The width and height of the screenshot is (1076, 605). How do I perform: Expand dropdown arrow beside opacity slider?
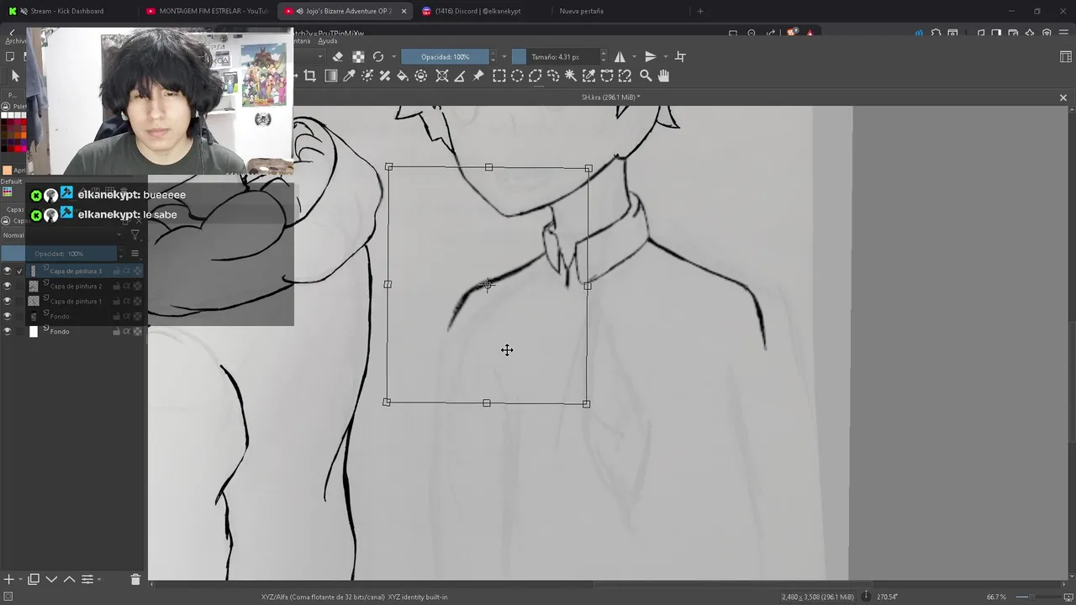[x=504, y=56]
